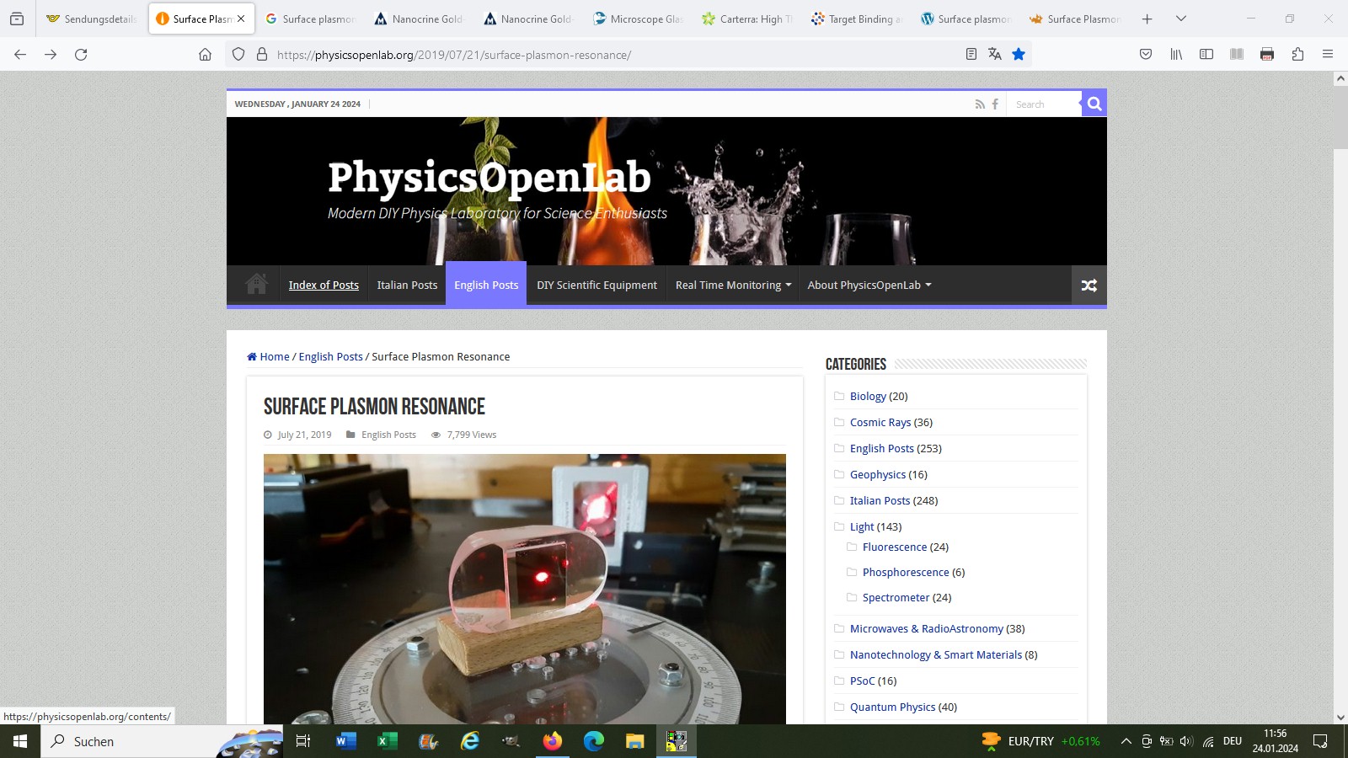This screenshot has height=758, width=1348.
Task: Open the extensions puzzle-piece menu
Action: [x=1297, y=54]
